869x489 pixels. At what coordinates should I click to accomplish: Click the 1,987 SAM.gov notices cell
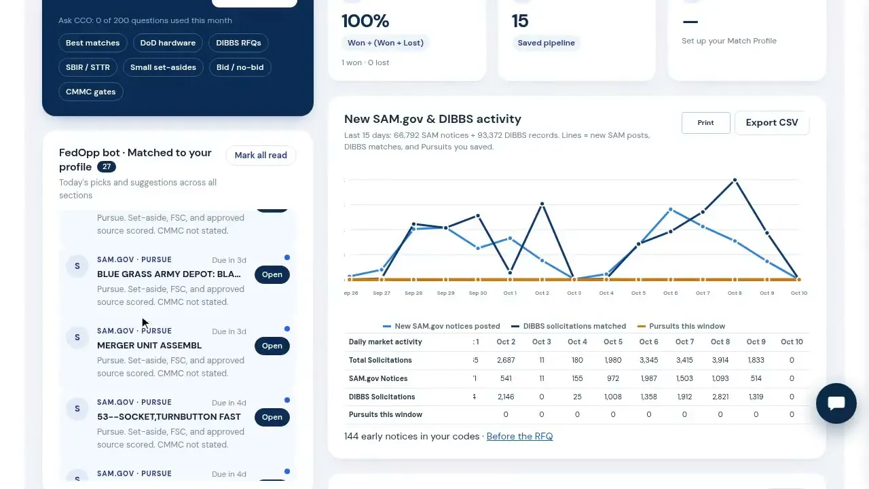tap(649, 378)
